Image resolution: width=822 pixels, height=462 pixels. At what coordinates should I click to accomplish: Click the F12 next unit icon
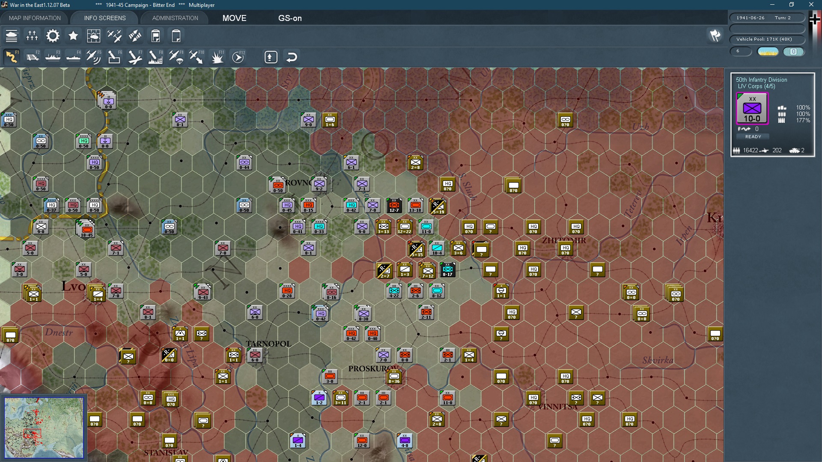pos(238,57)
